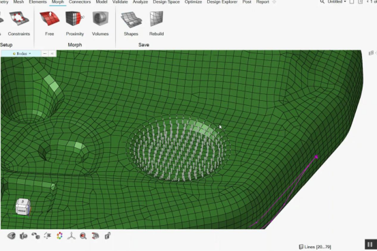Open the Volumes morph tool

(100, 23)
